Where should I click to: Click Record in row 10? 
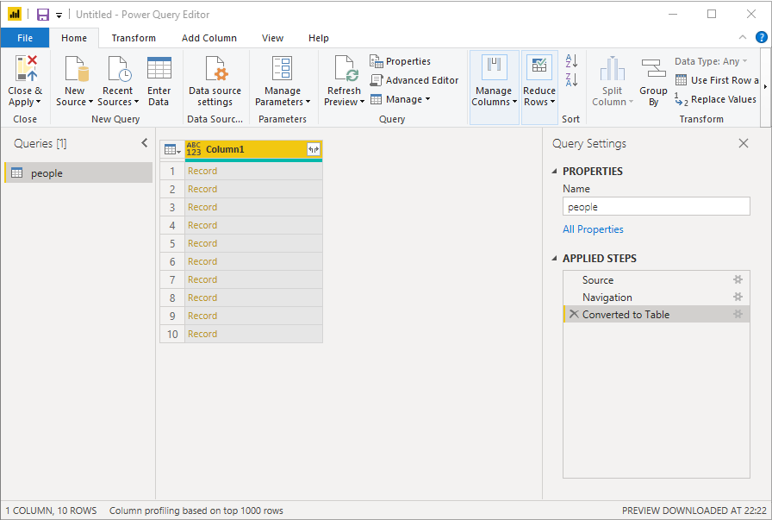tap(202, 335)
